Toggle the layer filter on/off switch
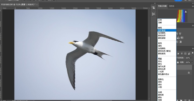194x101 pixels. click(x=192, y=53)
